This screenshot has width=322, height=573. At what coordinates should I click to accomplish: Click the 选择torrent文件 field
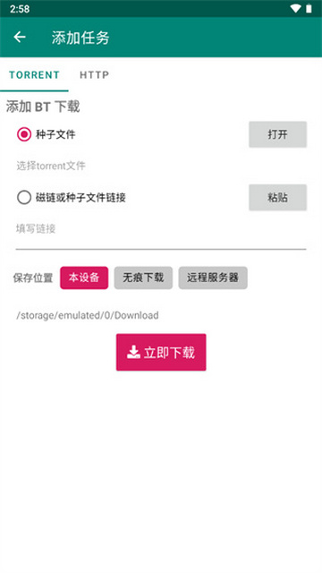pos(161,166)
